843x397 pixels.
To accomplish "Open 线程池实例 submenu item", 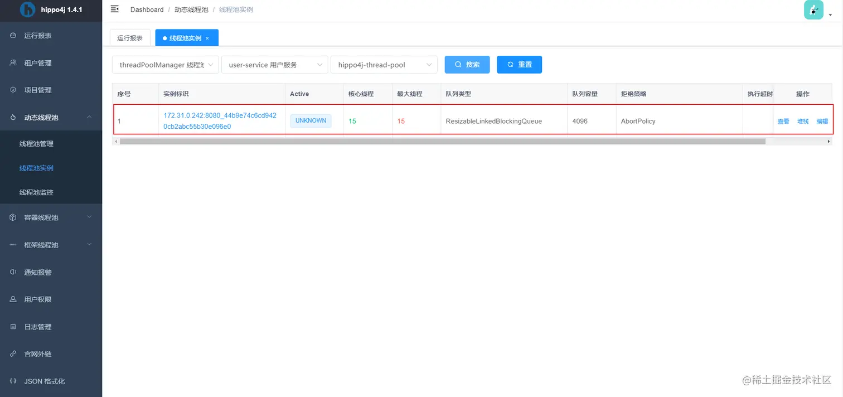I will [x=51, y=168].
